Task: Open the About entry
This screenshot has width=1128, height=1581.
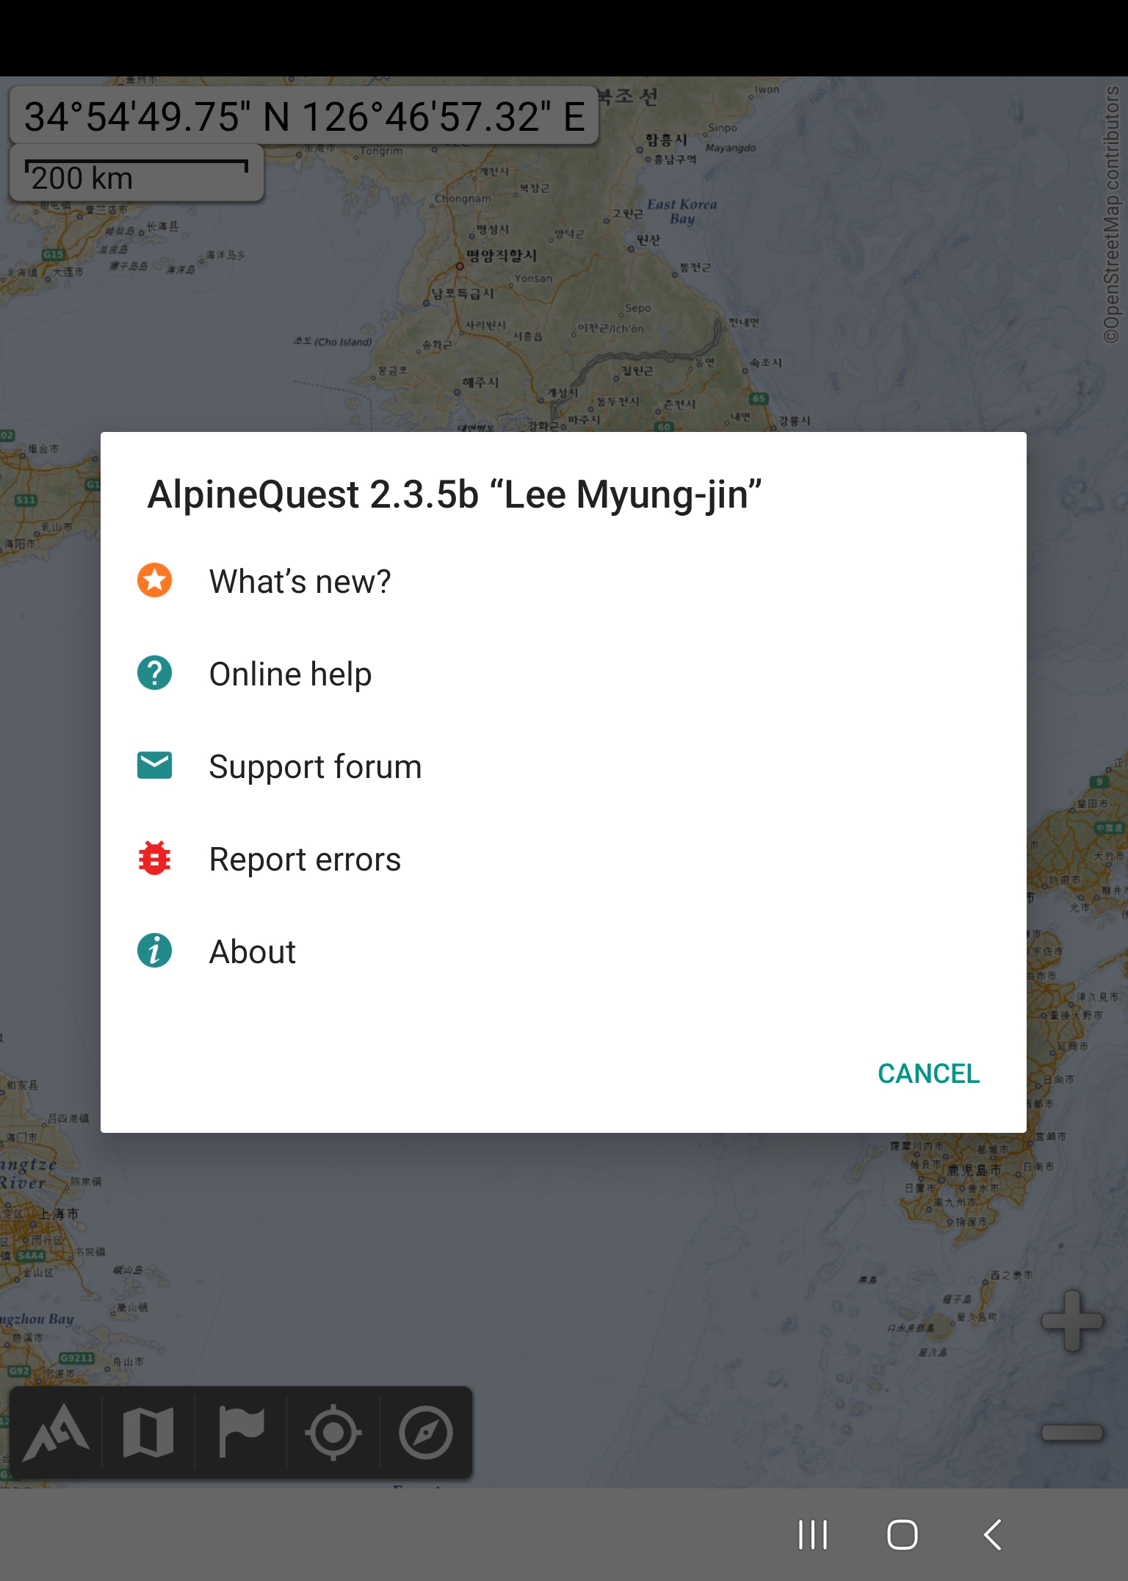Action: point(252,952)
